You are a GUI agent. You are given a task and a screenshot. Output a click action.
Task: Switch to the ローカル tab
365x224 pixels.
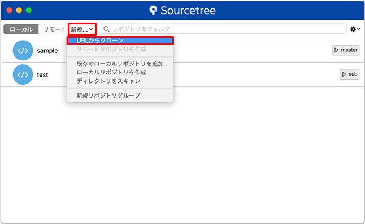21,29
